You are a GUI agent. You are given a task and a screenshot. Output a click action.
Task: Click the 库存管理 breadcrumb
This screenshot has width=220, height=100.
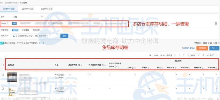click(23, 3)
